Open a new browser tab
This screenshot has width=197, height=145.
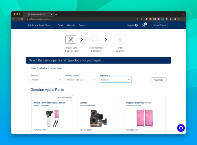(x=56, y=14)
